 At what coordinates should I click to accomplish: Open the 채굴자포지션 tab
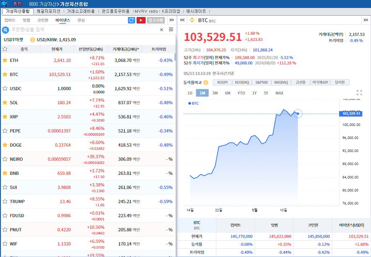(49, 11)
